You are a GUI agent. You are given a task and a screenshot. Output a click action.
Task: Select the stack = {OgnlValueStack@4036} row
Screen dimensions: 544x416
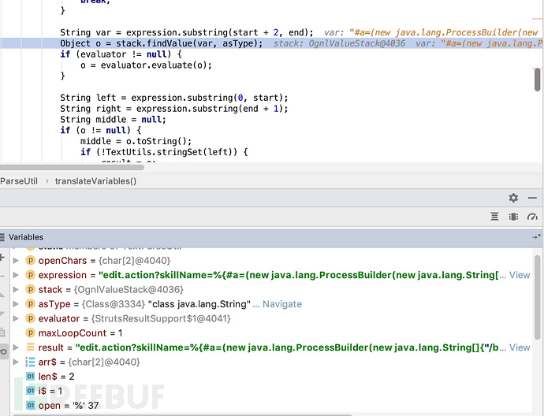point(272,289)
